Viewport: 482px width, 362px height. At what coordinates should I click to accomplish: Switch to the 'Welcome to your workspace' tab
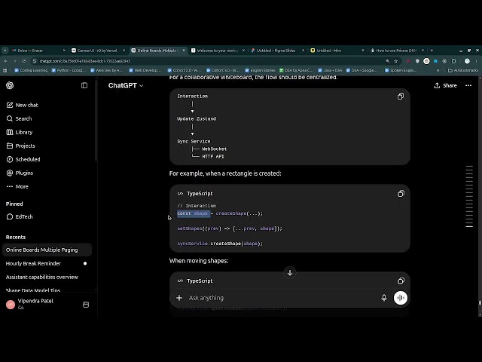pos(218,51)
